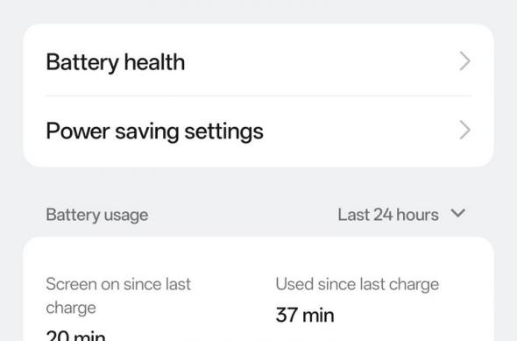Screen dimensions: 517x341
Task: Tap the word 'charge' under Screen on
Action: [71, 309]
